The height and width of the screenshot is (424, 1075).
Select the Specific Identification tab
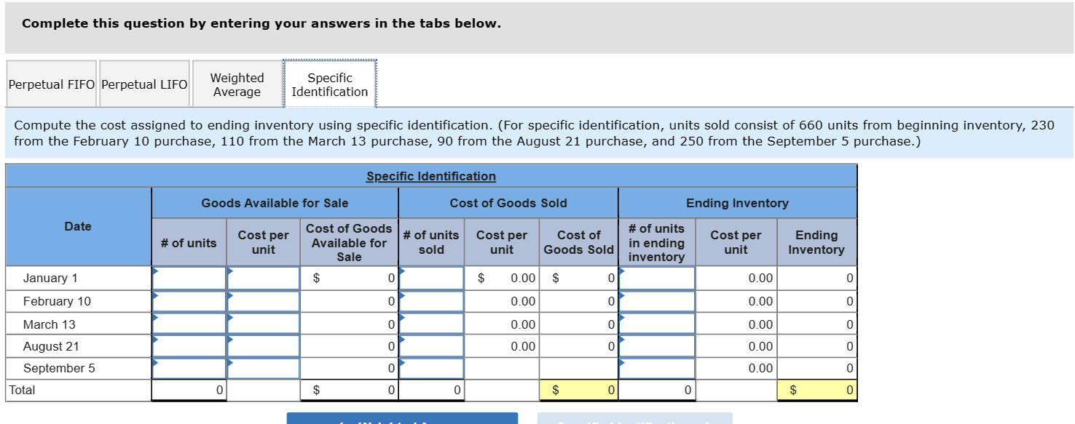pyautogui.click(x=329, y=84)
